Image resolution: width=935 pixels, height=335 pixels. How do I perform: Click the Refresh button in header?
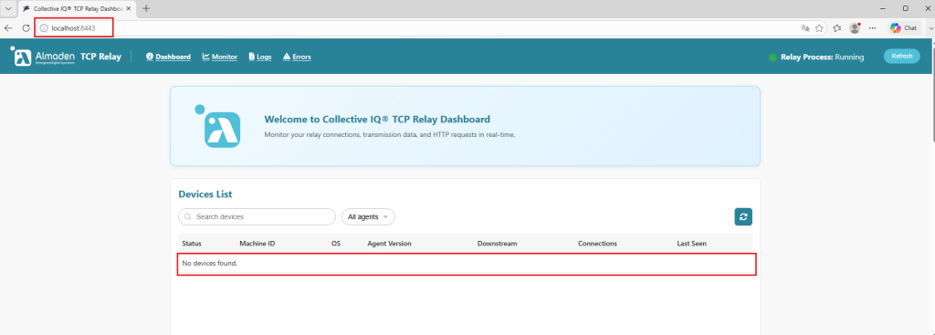(x=901, y=56)
